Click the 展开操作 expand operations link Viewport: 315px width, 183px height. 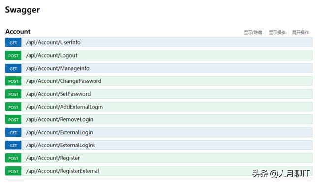pyautogui.click(x=300, y=32)
